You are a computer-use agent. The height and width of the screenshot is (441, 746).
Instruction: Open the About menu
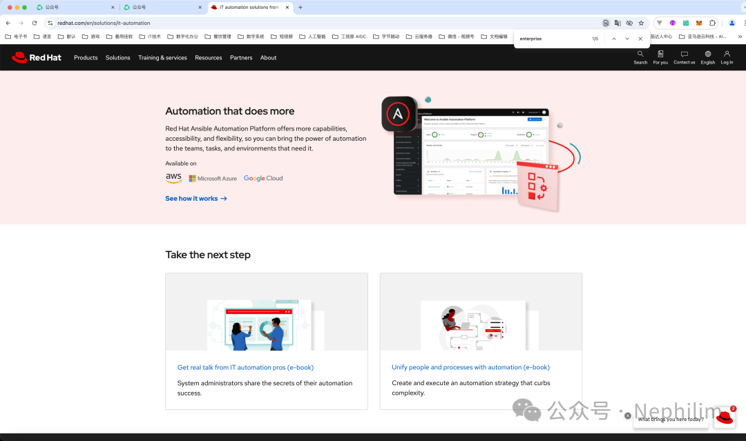268,57
